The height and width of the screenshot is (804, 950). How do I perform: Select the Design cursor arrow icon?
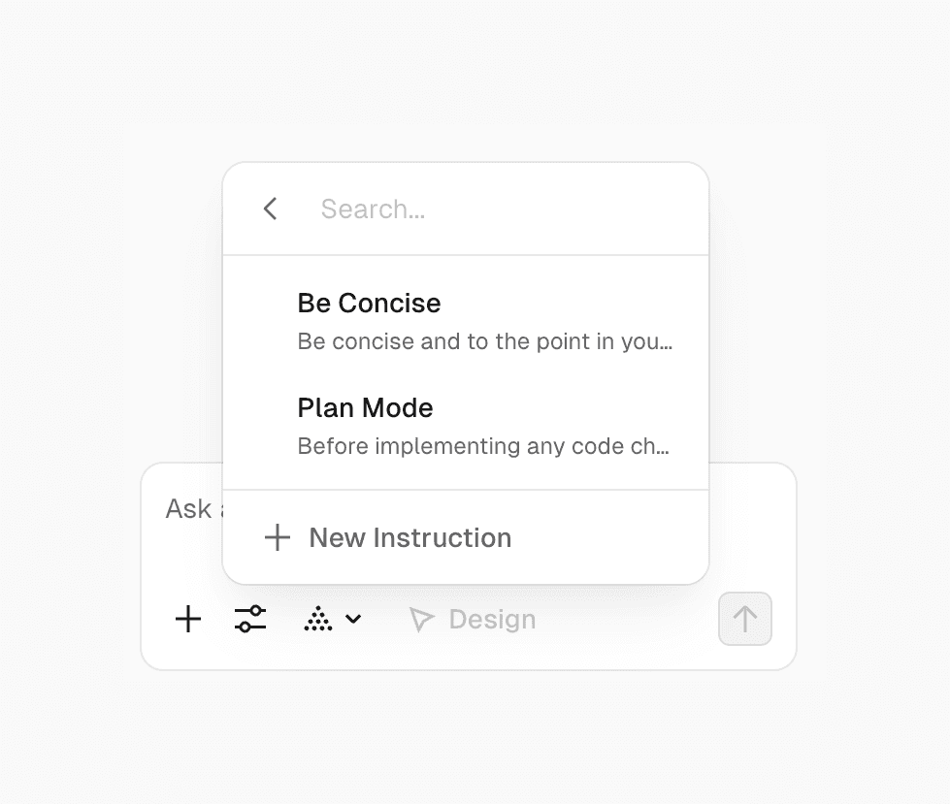pos(423,619)
